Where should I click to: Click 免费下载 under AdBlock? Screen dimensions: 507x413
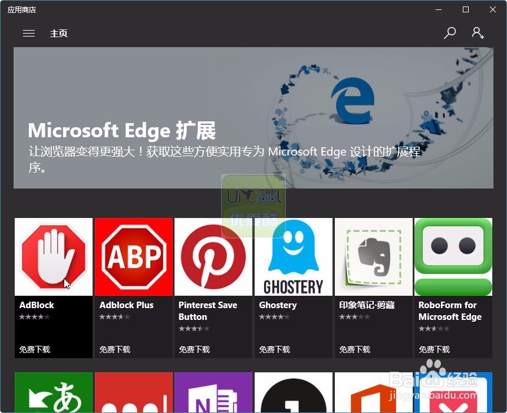pos(35,349)
